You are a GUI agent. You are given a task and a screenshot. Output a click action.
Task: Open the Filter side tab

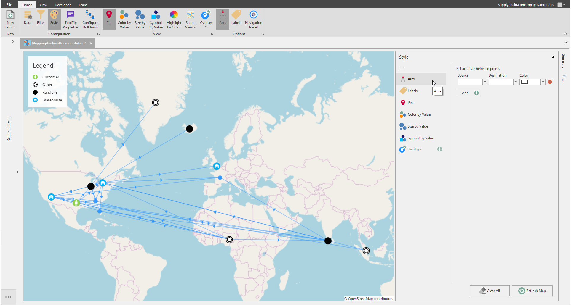coord(563,79)
